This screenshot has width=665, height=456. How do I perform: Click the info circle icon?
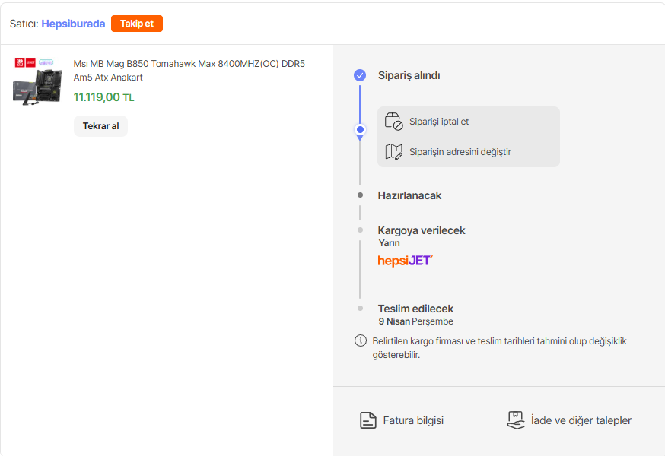361,340
